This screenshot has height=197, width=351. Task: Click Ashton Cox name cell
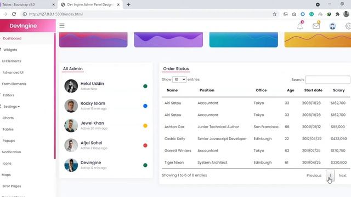[174, 127]
